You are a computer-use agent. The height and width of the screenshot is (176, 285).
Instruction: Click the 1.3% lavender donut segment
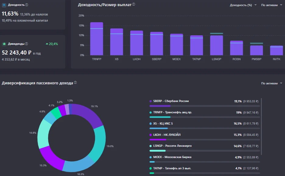pyautogui.click(x=67, y=109)
